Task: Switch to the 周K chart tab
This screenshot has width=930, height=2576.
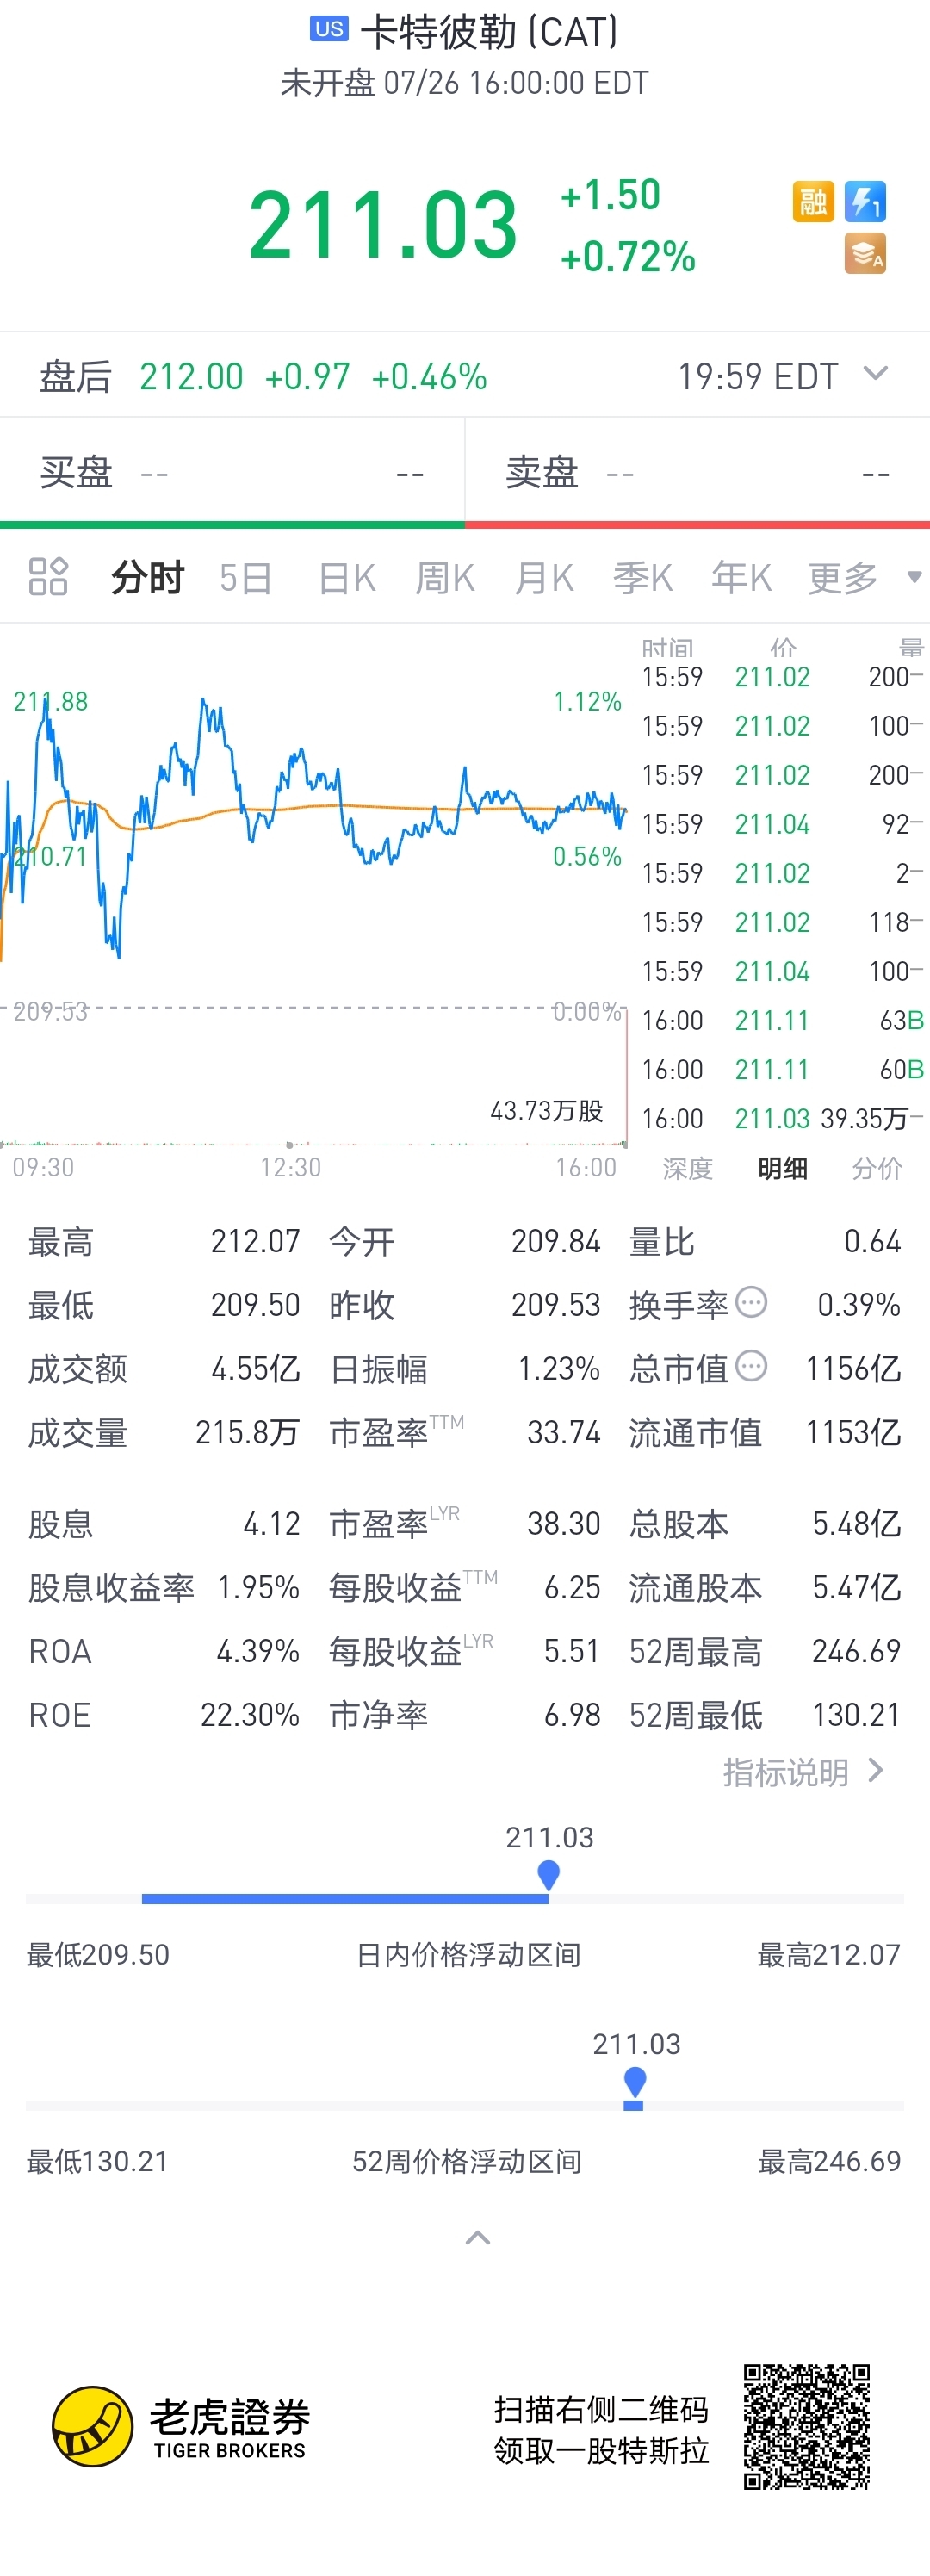Action: click(x=445, y=578)
